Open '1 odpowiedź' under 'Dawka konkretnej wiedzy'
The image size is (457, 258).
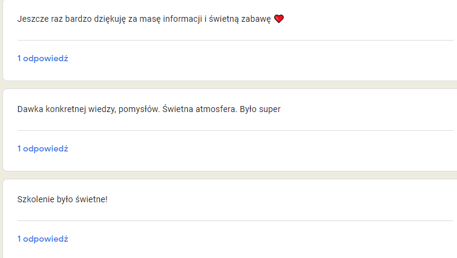click(42, 148)
